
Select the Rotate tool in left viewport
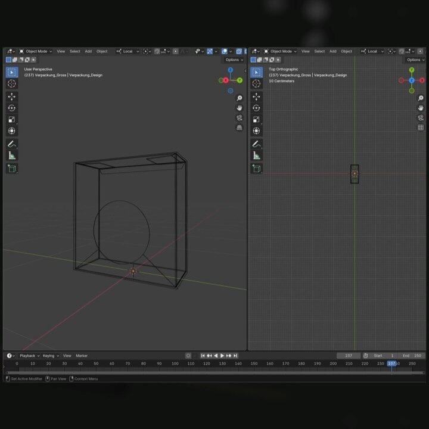pos(12,108)
